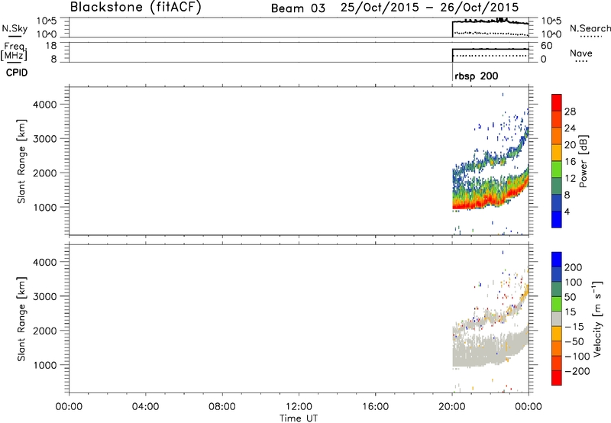Click the Slant Range label of velocity panel
Viewport: 611px width, 423px height.
pyautogui.click(x=21, y=319)
